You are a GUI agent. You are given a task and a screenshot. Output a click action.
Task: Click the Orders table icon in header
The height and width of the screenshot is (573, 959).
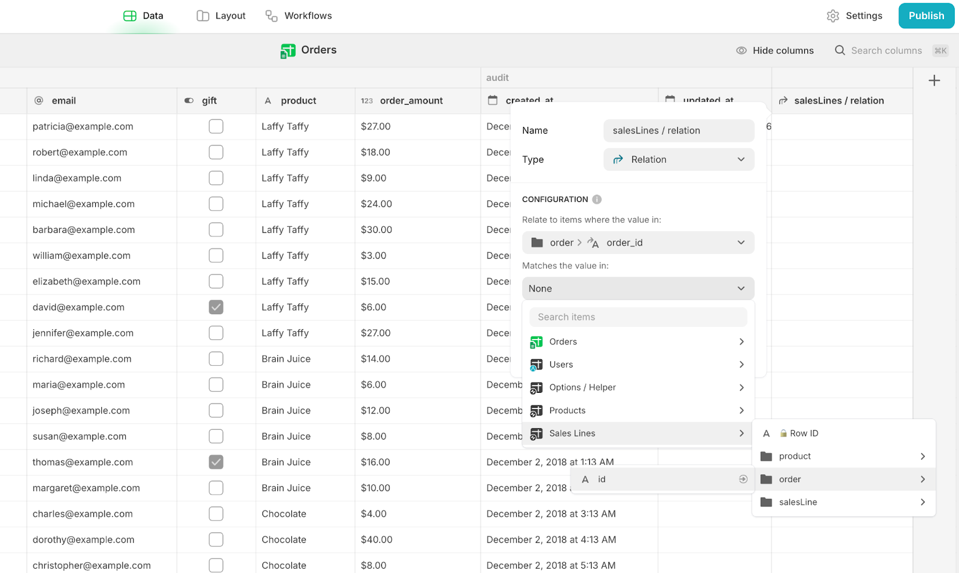(288, 51)
